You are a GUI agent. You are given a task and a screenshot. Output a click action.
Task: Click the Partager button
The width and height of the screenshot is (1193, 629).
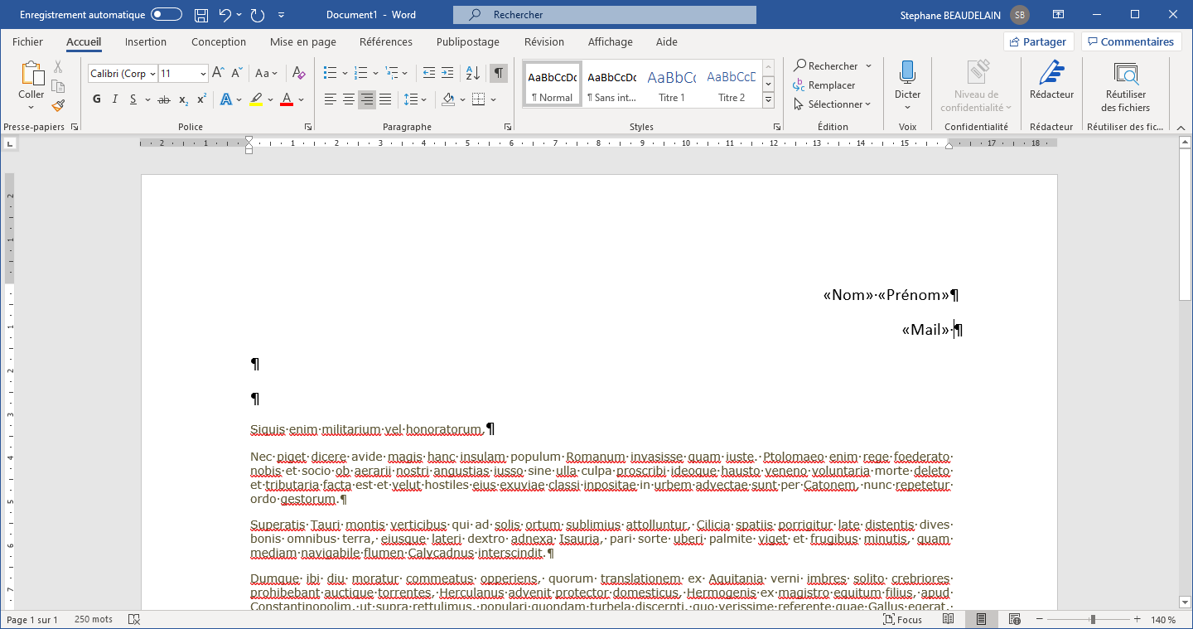pos(1038,41)
